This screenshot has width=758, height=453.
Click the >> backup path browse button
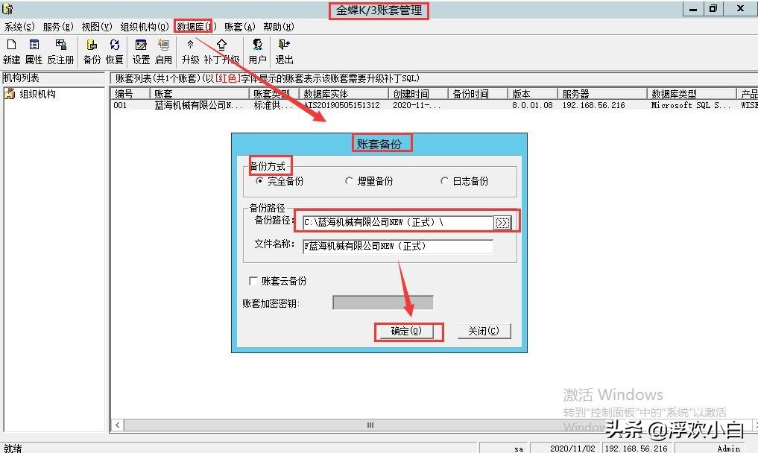[503, 221]
